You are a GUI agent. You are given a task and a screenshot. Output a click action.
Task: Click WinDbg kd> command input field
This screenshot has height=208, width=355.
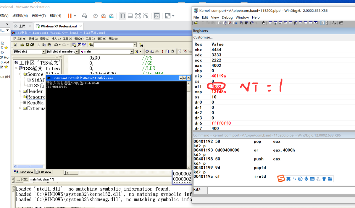[281, 191]
